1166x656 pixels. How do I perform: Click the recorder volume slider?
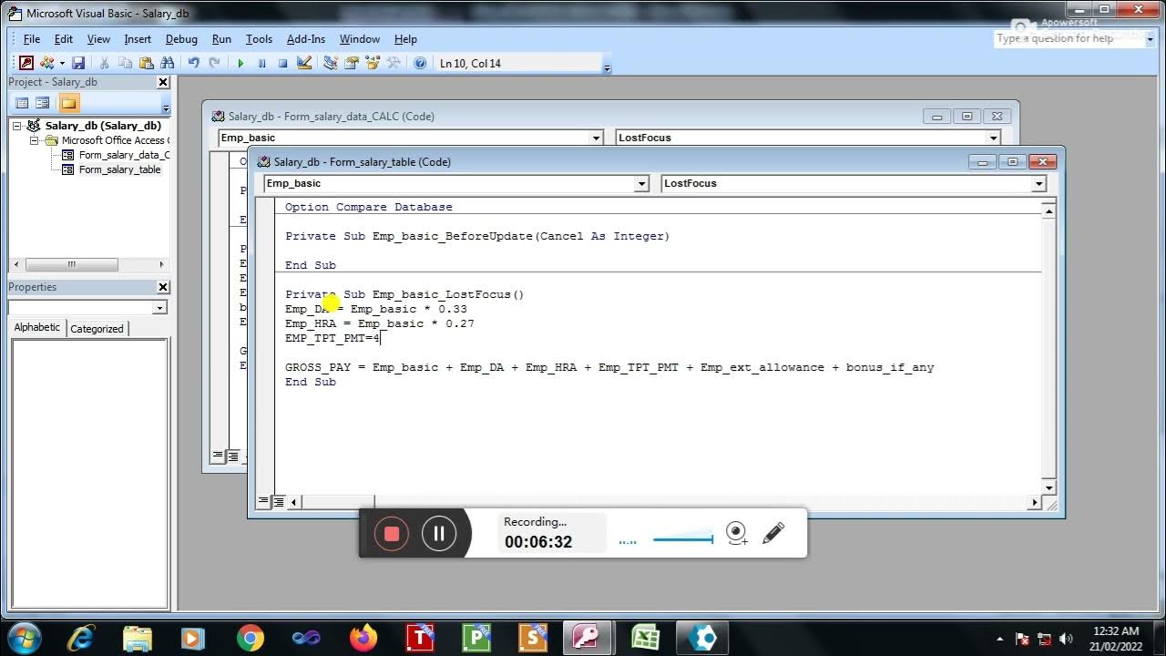(x=682, y=539)
